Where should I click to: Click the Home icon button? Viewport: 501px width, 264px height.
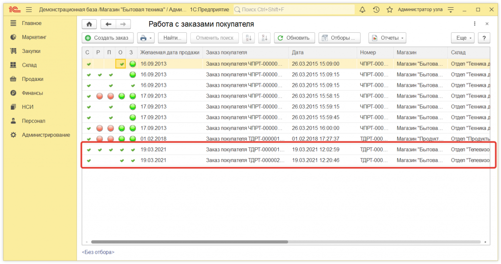tap(89, 24)
